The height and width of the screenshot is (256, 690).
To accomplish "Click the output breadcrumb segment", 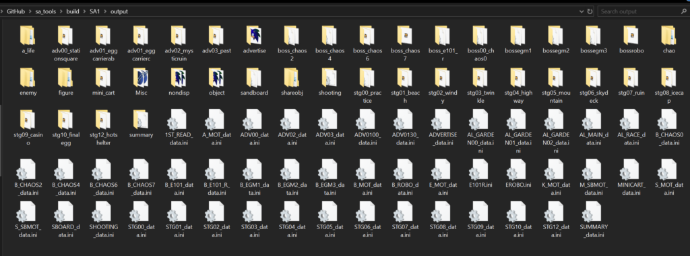I will pyautogui.click(x=119, y=11).
